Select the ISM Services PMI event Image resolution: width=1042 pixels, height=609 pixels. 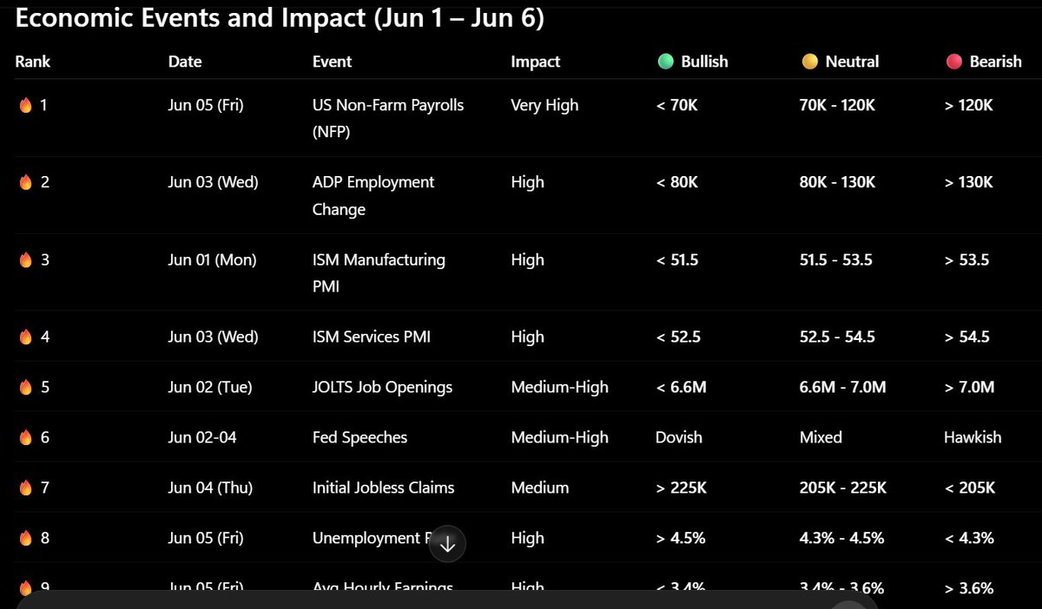tap(372, 337)
